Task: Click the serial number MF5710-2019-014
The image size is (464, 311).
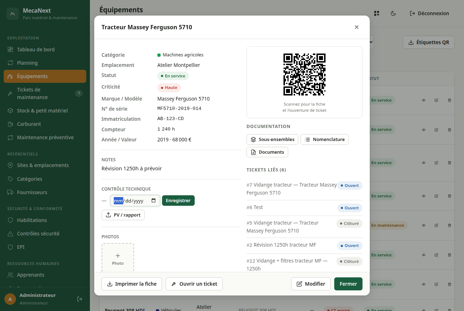Action: [x=179, y=108]
